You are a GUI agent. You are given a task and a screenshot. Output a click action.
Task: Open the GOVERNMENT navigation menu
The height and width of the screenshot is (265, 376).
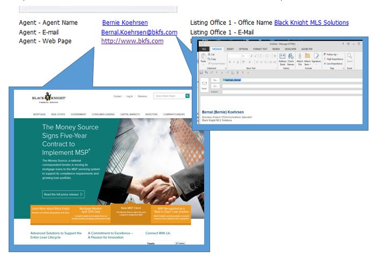(x=79, y=114)
